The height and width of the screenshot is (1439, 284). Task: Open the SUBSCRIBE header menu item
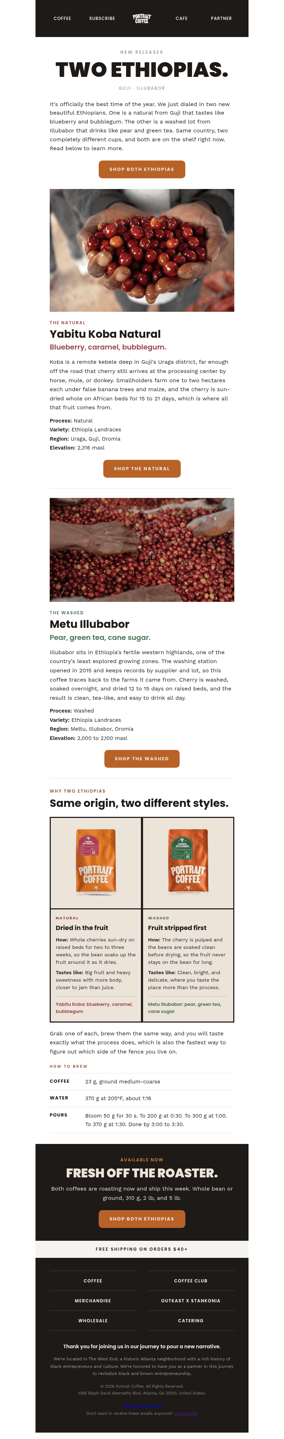102,19
